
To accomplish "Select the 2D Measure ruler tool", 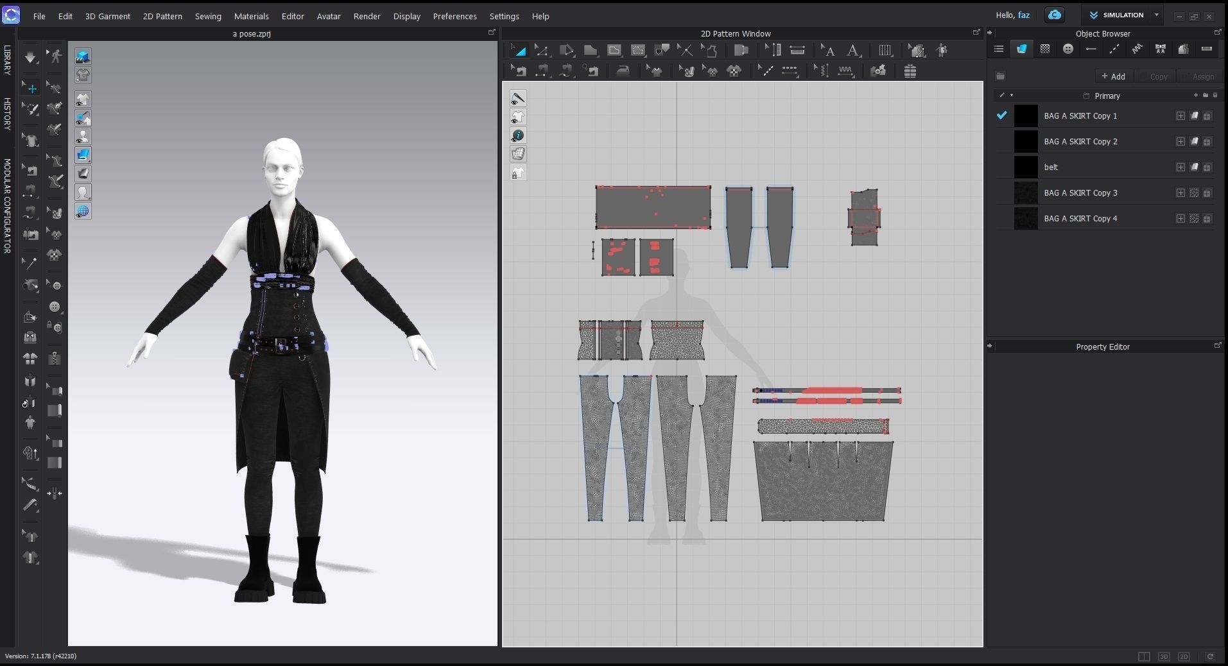I will click(797, 50).
